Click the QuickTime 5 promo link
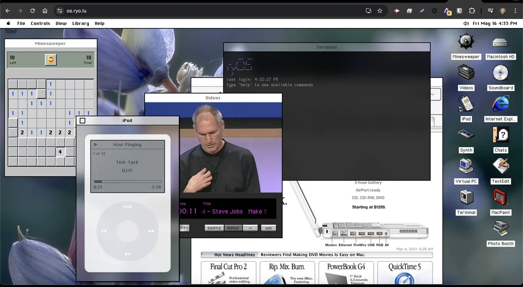The width and height of the screenshot is (523, 287). pos(405,273)
